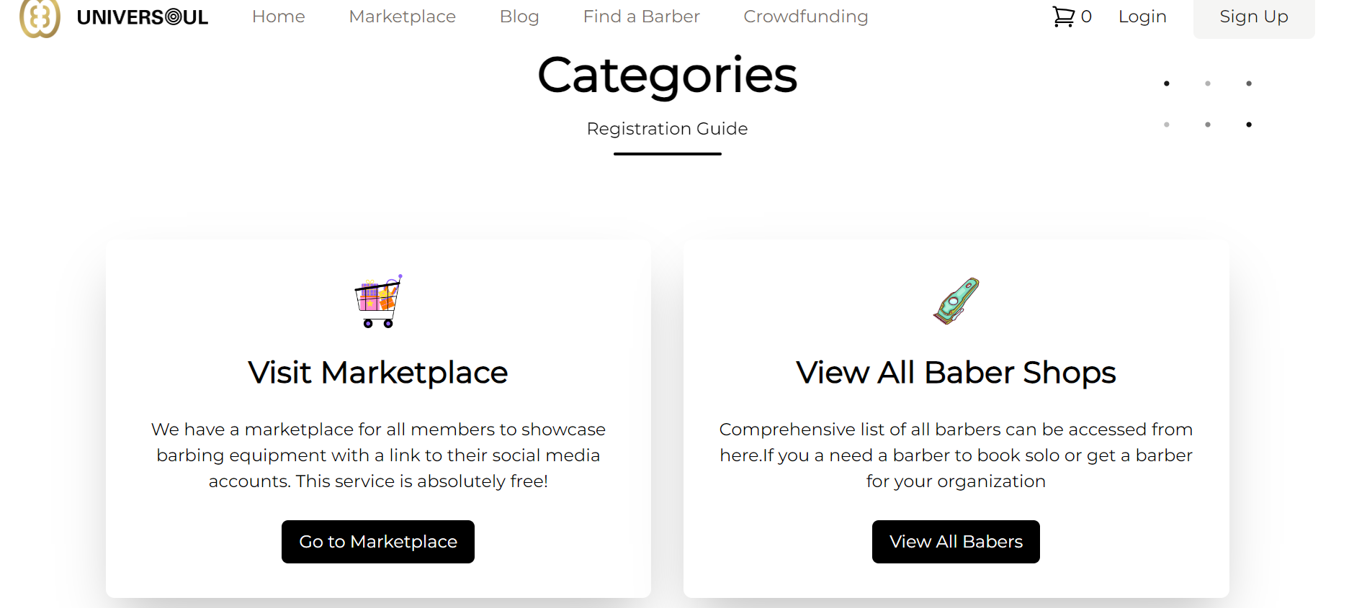Select the bottom-right filled dot indicator
The height and width of the screenshot is (608, 1349).
1249,124
